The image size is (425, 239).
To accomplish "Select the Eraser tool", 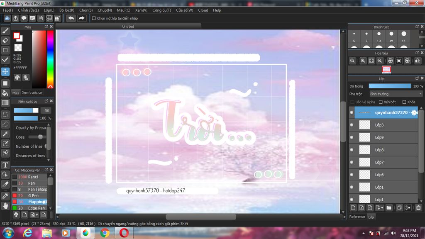I will [5, 40].
